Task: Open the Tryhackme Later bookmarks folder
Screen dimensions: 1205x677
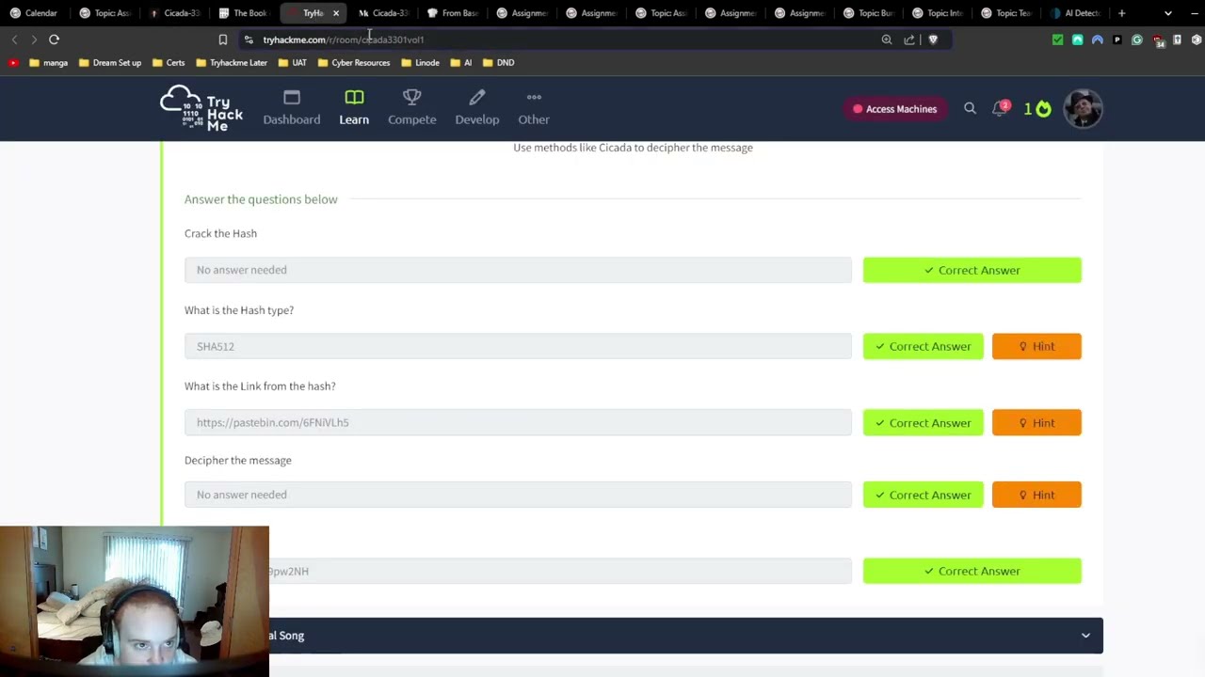Action: click(x=232, y=63)
